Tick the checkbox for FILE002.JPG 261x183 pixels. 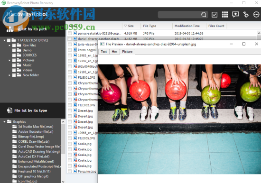click(70, 105)
